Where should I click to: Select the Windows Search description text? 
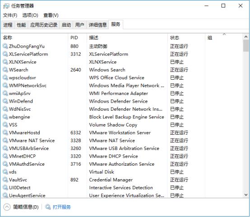[107, 70]
